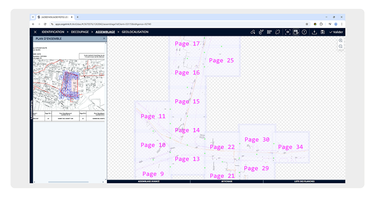Open the help question mark icon
This screenshot has width=375, height=197.
click(304, 32)
